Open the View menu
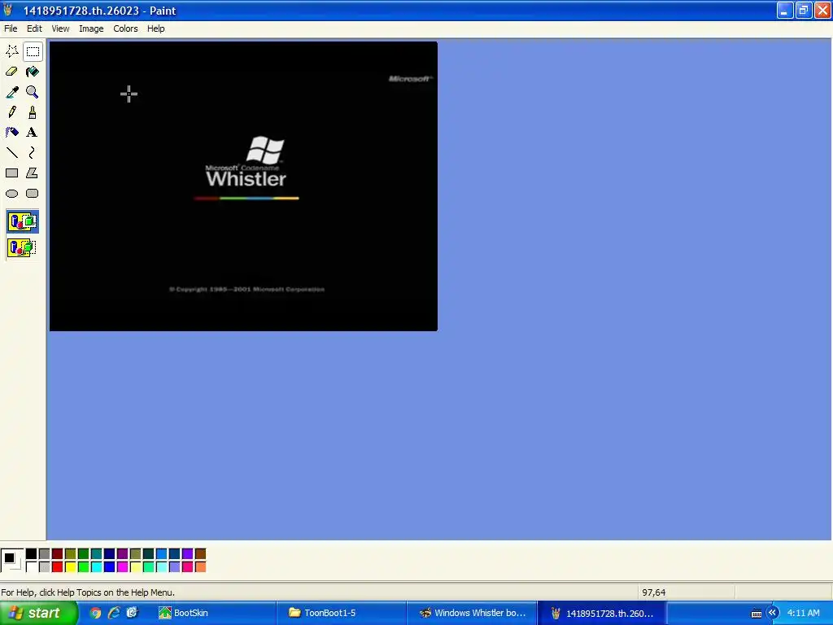Image resolution: width=833 pixels, height=625 pixels. [60, 28]
